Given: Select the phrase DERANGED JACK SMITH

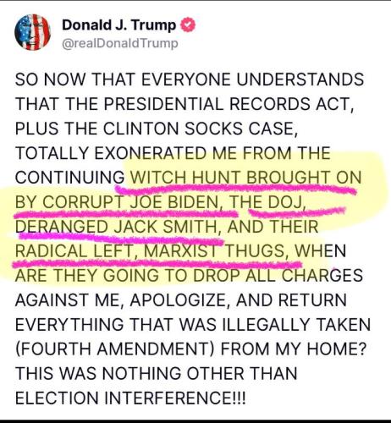Looking at the screenshot, I should click(x=117, y=227).
